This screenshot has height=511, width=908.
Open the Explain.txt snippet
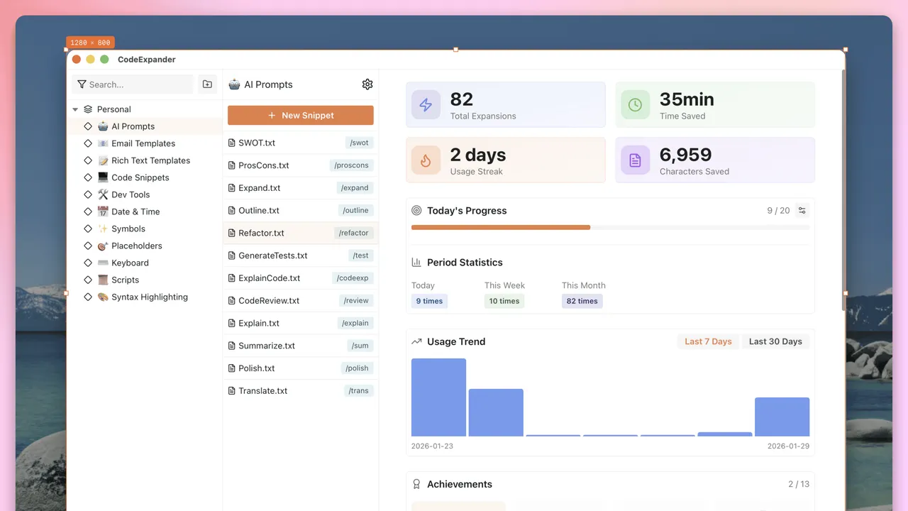[x=301, y=323]
